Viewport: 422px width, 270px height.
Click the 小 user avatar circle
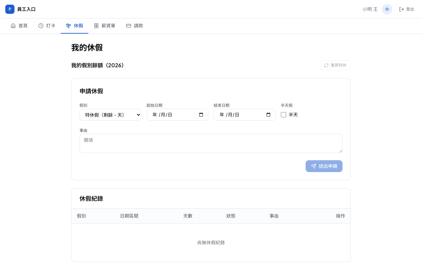pos(387,9)
